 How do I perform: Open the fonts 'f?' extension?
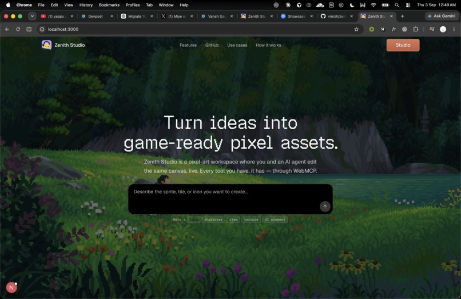point(394,29)
